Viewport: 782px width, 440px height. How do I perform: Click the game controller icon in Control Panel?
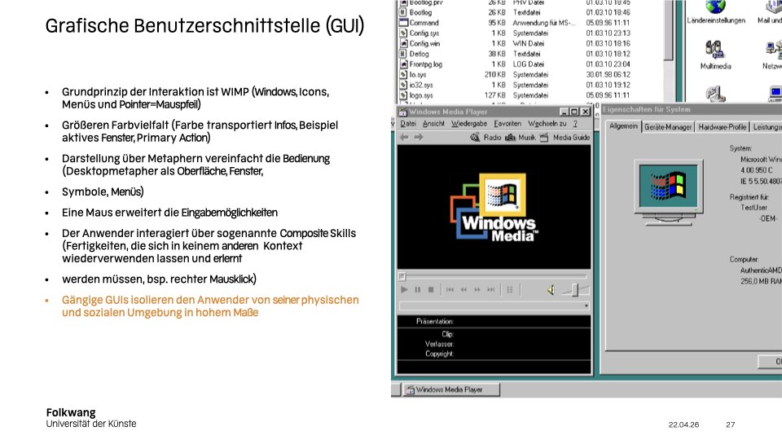[x=715, y=93]
